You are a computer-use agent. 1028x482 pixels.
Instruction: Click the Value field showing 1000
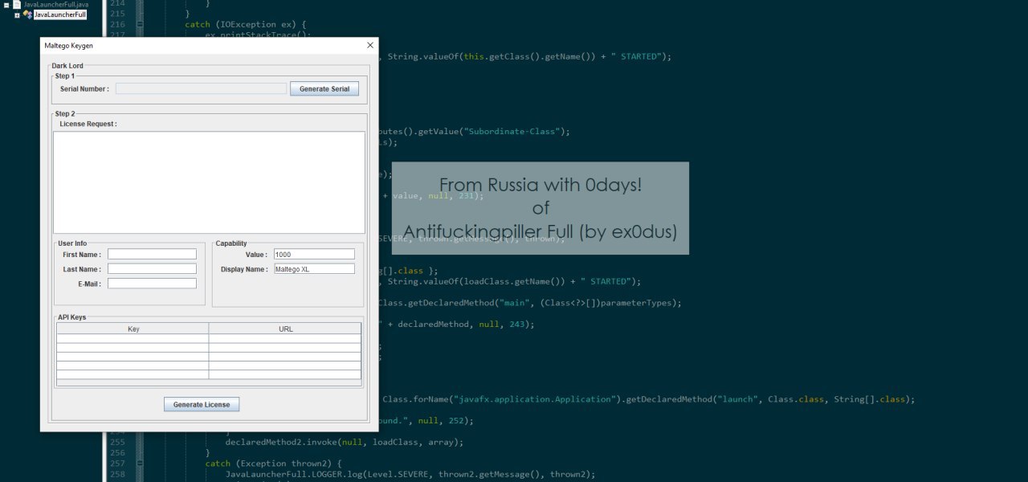[x=314, y=254]
